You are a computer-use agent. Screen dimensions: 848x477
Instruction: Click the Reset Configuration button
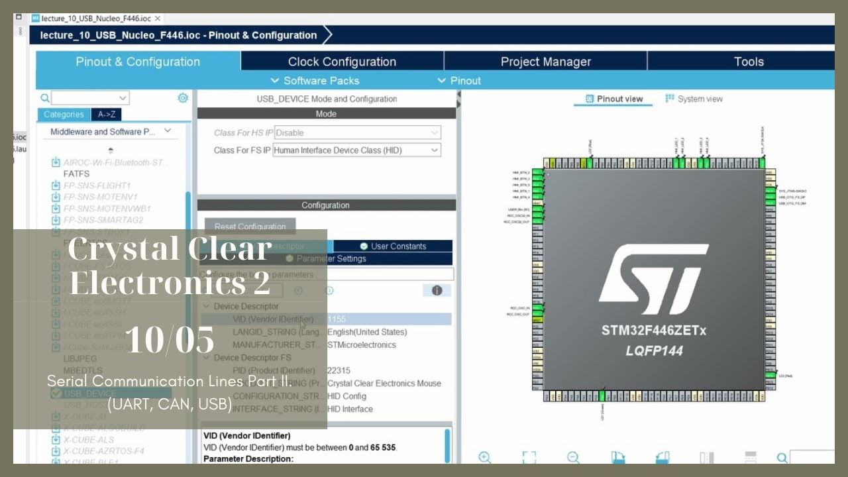coord(251,227)
